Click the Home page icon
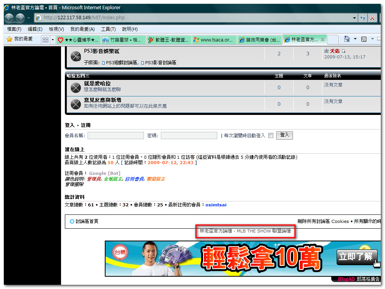 [x=347, y=39]
